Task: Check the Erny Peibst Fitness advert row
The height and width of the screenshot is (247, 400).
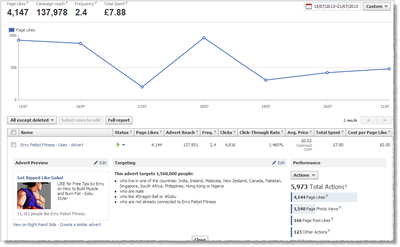Action: pos(13,145)
